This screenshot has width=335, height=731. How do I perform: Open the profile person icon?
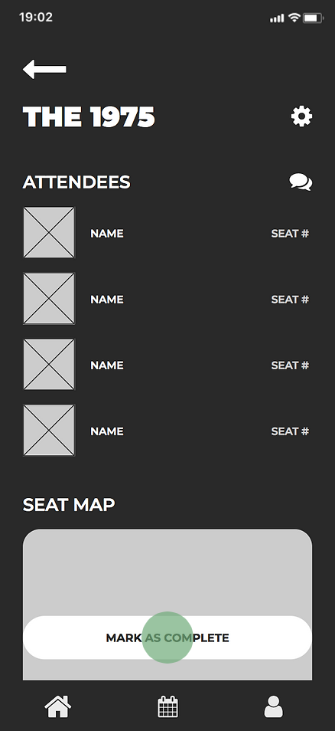click(x=274, y=706)
